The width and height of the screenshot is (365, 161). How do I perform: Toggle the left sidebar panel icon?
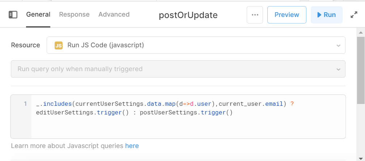click(x=13, y=15)
